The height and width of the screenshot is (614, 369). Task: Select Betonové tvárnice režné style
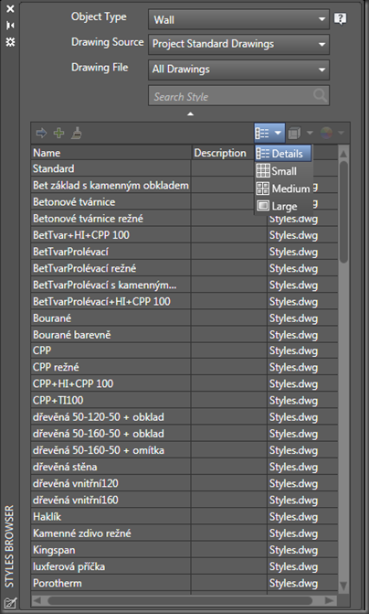(x=111, y=219)
